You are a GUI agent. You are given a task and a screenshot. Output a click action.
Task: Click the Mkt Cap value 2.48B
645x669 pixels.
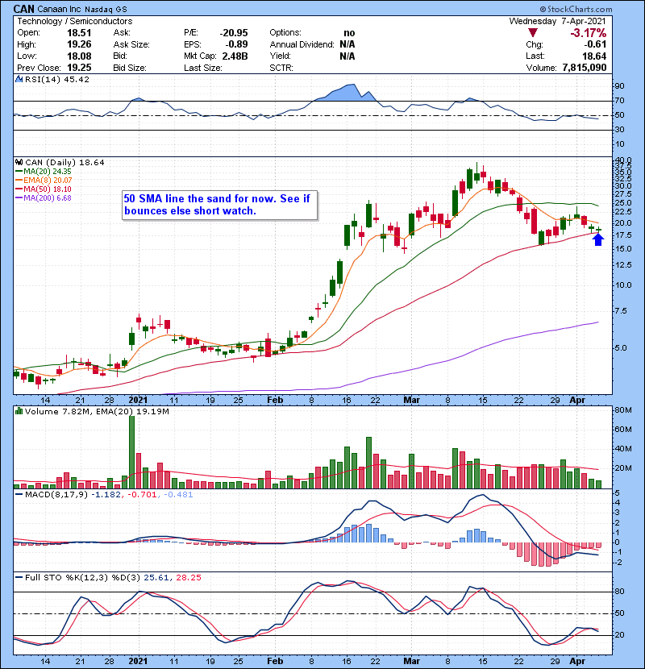tap(235, 56)
